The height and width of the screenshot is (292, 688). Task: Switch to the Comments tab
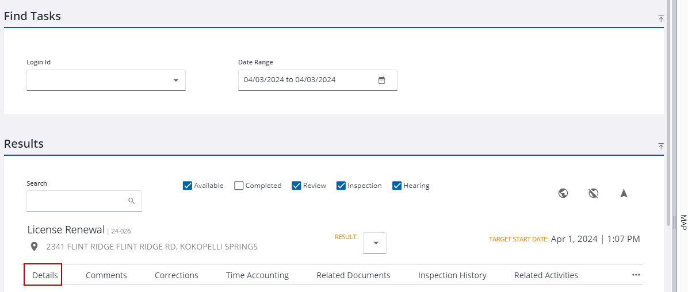pyautogui.click(x=106, y=275)
